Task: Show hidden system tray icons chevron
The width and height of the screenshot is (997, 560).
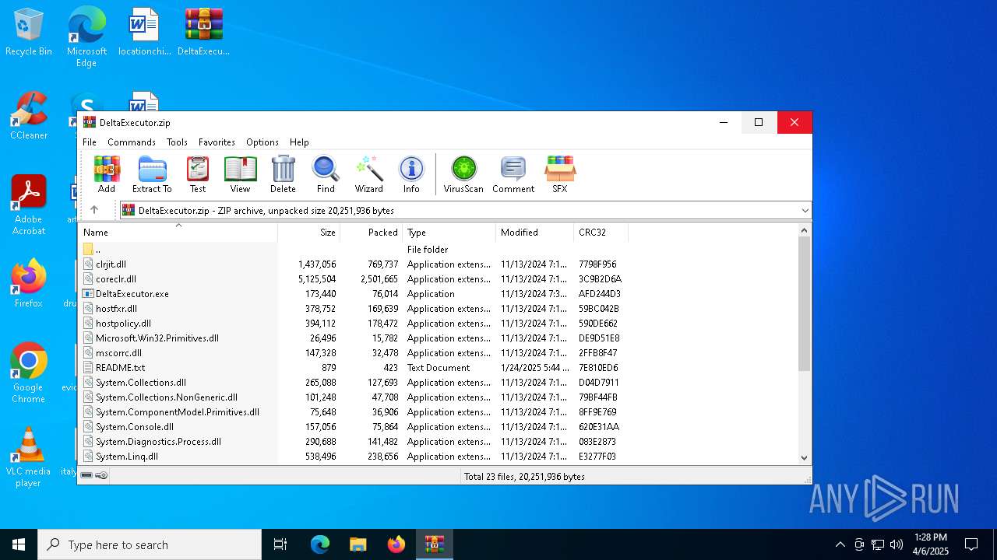Action: [x=840, y=544]
